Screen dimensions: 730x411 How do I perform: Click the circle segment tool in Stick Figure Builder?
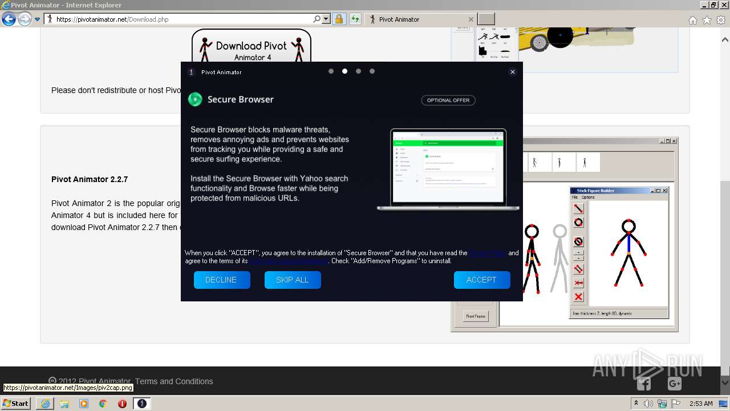(x=578, y=223)
